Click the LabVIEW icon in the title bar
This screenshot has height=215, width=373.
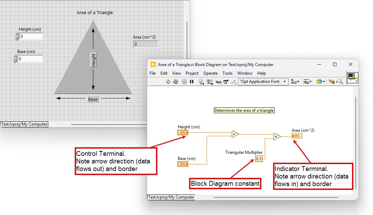153,64
